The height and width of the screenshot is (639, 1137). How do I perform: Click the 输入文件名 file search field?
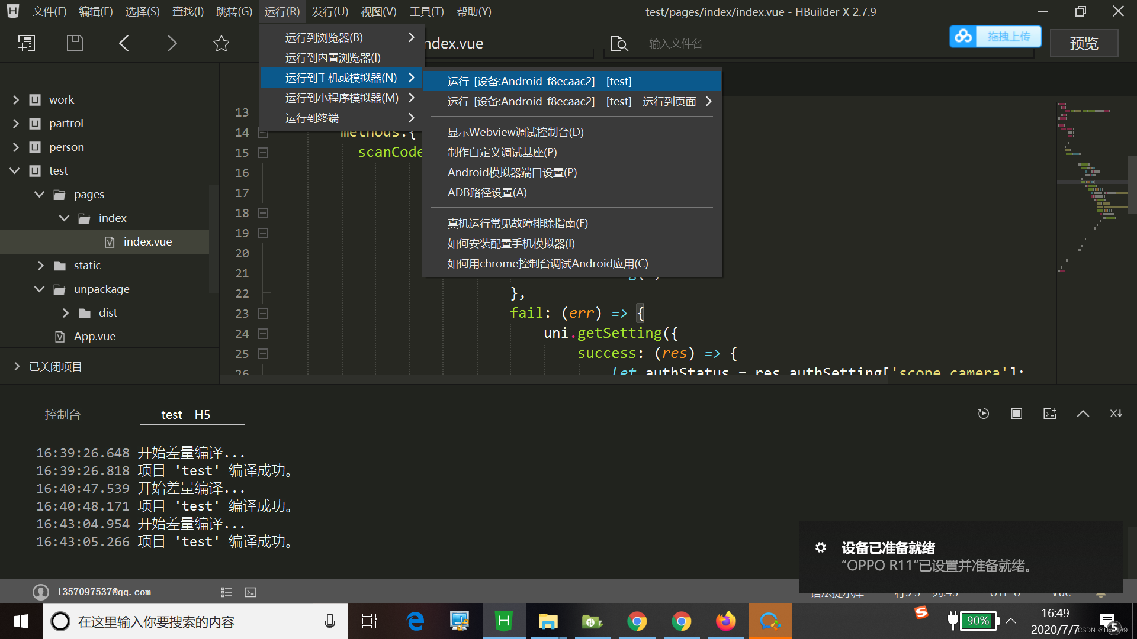point(675,43)
